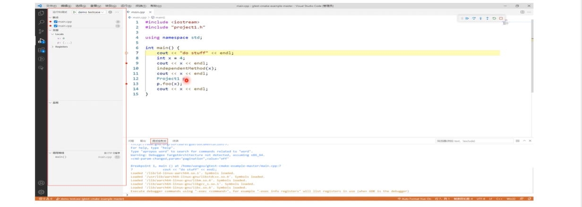Toggle the breakpoint checkbox for main.cpp line 13
This screenshot has height=207, width=582.
click(56, 26)
